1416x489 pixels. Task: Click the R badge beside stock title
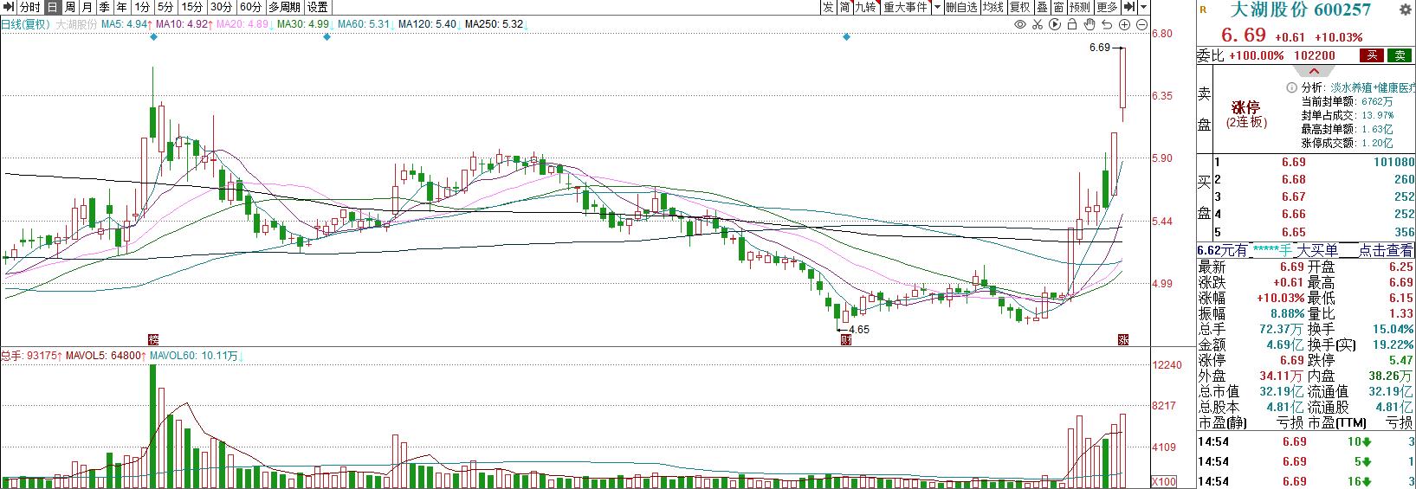point(1204,10)
